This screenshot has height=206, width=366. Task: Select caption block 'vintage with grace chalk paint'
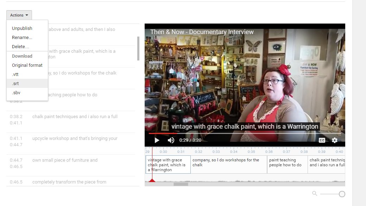point(168,165)
